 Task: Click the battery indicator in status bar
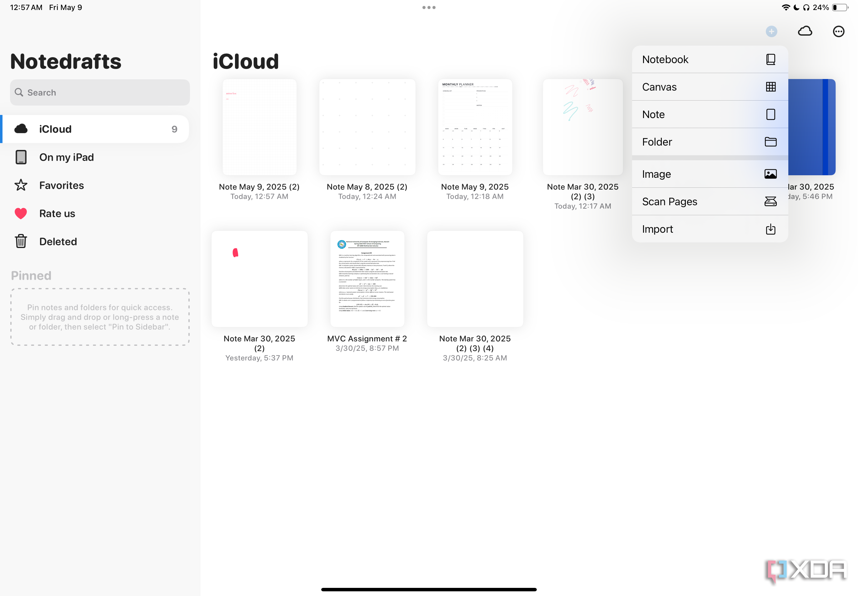pyautogui.click(x=840, y=7)
